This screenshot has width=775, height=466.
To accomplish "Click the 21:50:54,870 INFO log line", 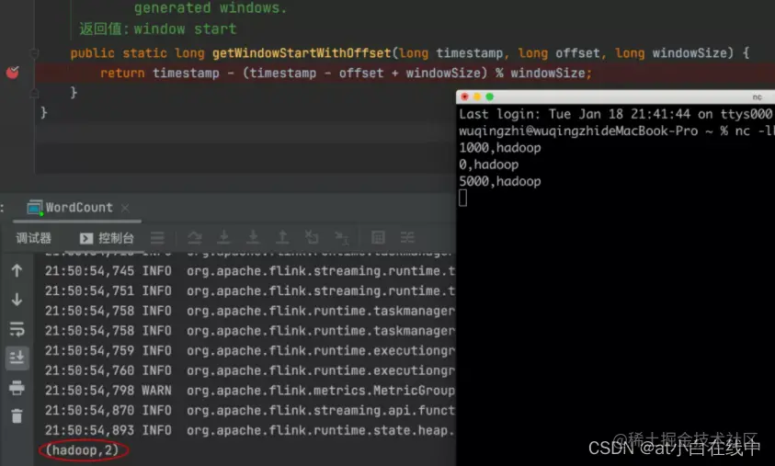I will pos(250,410).
